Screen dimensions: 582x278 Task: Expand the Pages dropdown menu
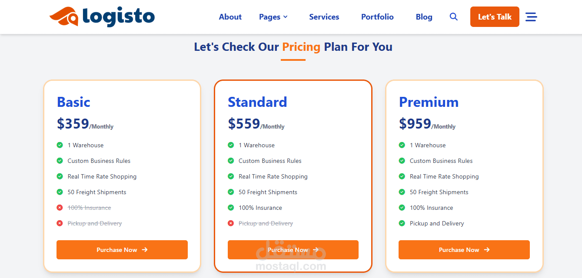(x=273, y=17)
